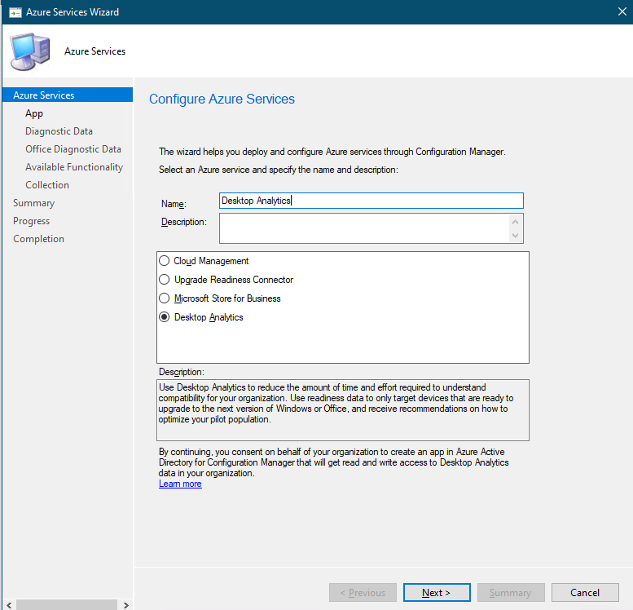Open the Azure Services wizard step
This screenshot has width=633, height=610.
(43, 95)
